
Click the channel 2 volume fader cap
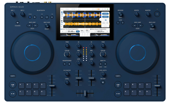pos(91,78)
